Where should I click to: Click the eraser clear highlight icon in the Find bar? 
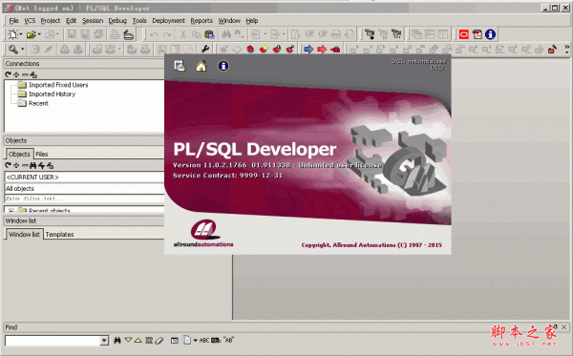(159, 341)
